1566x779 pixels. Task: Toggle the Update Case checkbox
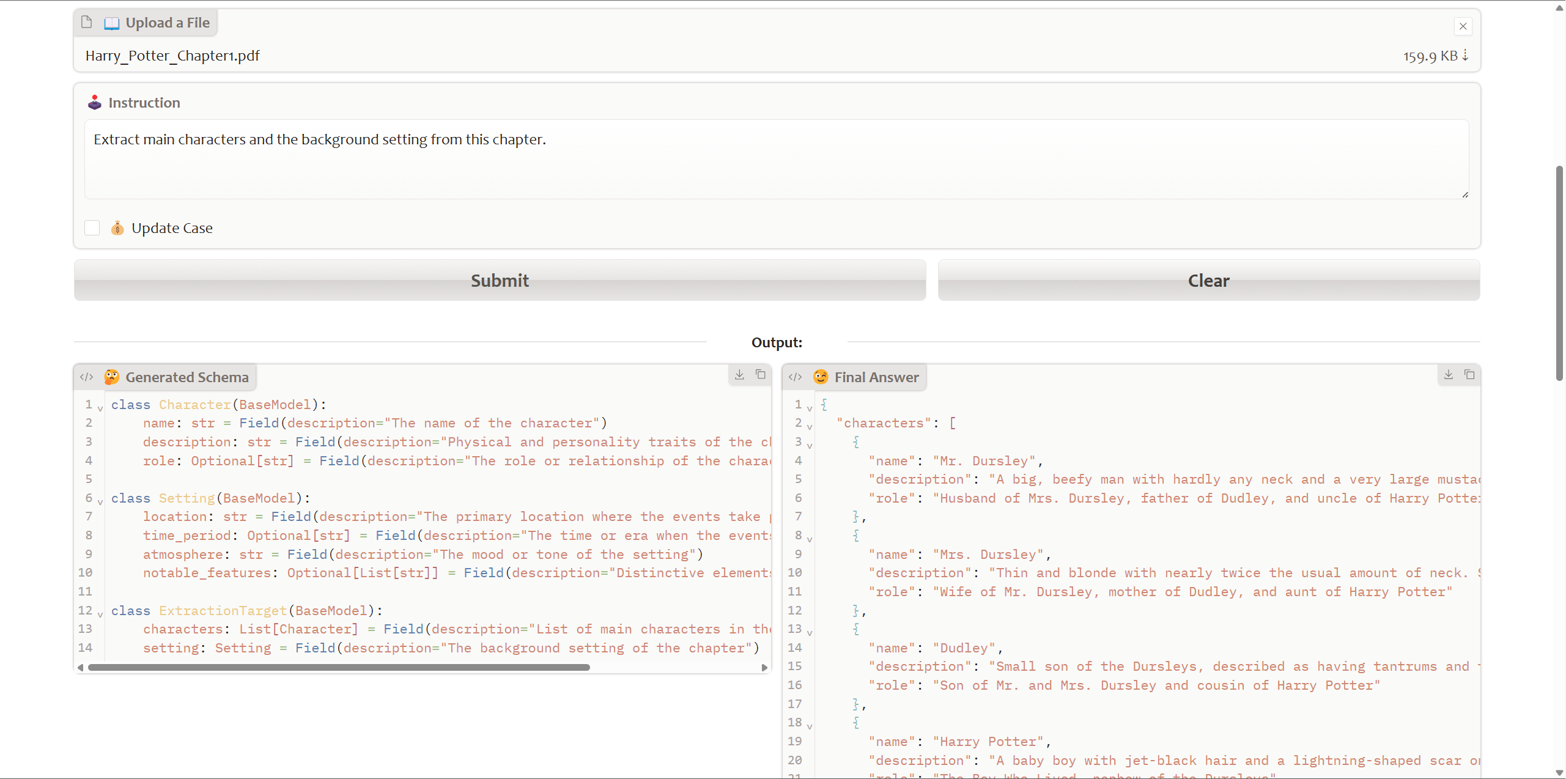tap(92, 228)
